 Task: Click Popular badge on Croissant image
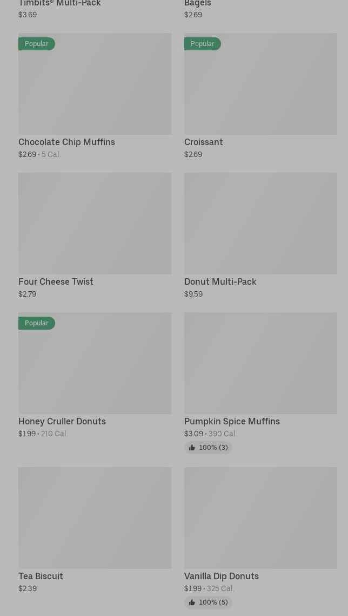pyautogui.click(x=202, y=44)
